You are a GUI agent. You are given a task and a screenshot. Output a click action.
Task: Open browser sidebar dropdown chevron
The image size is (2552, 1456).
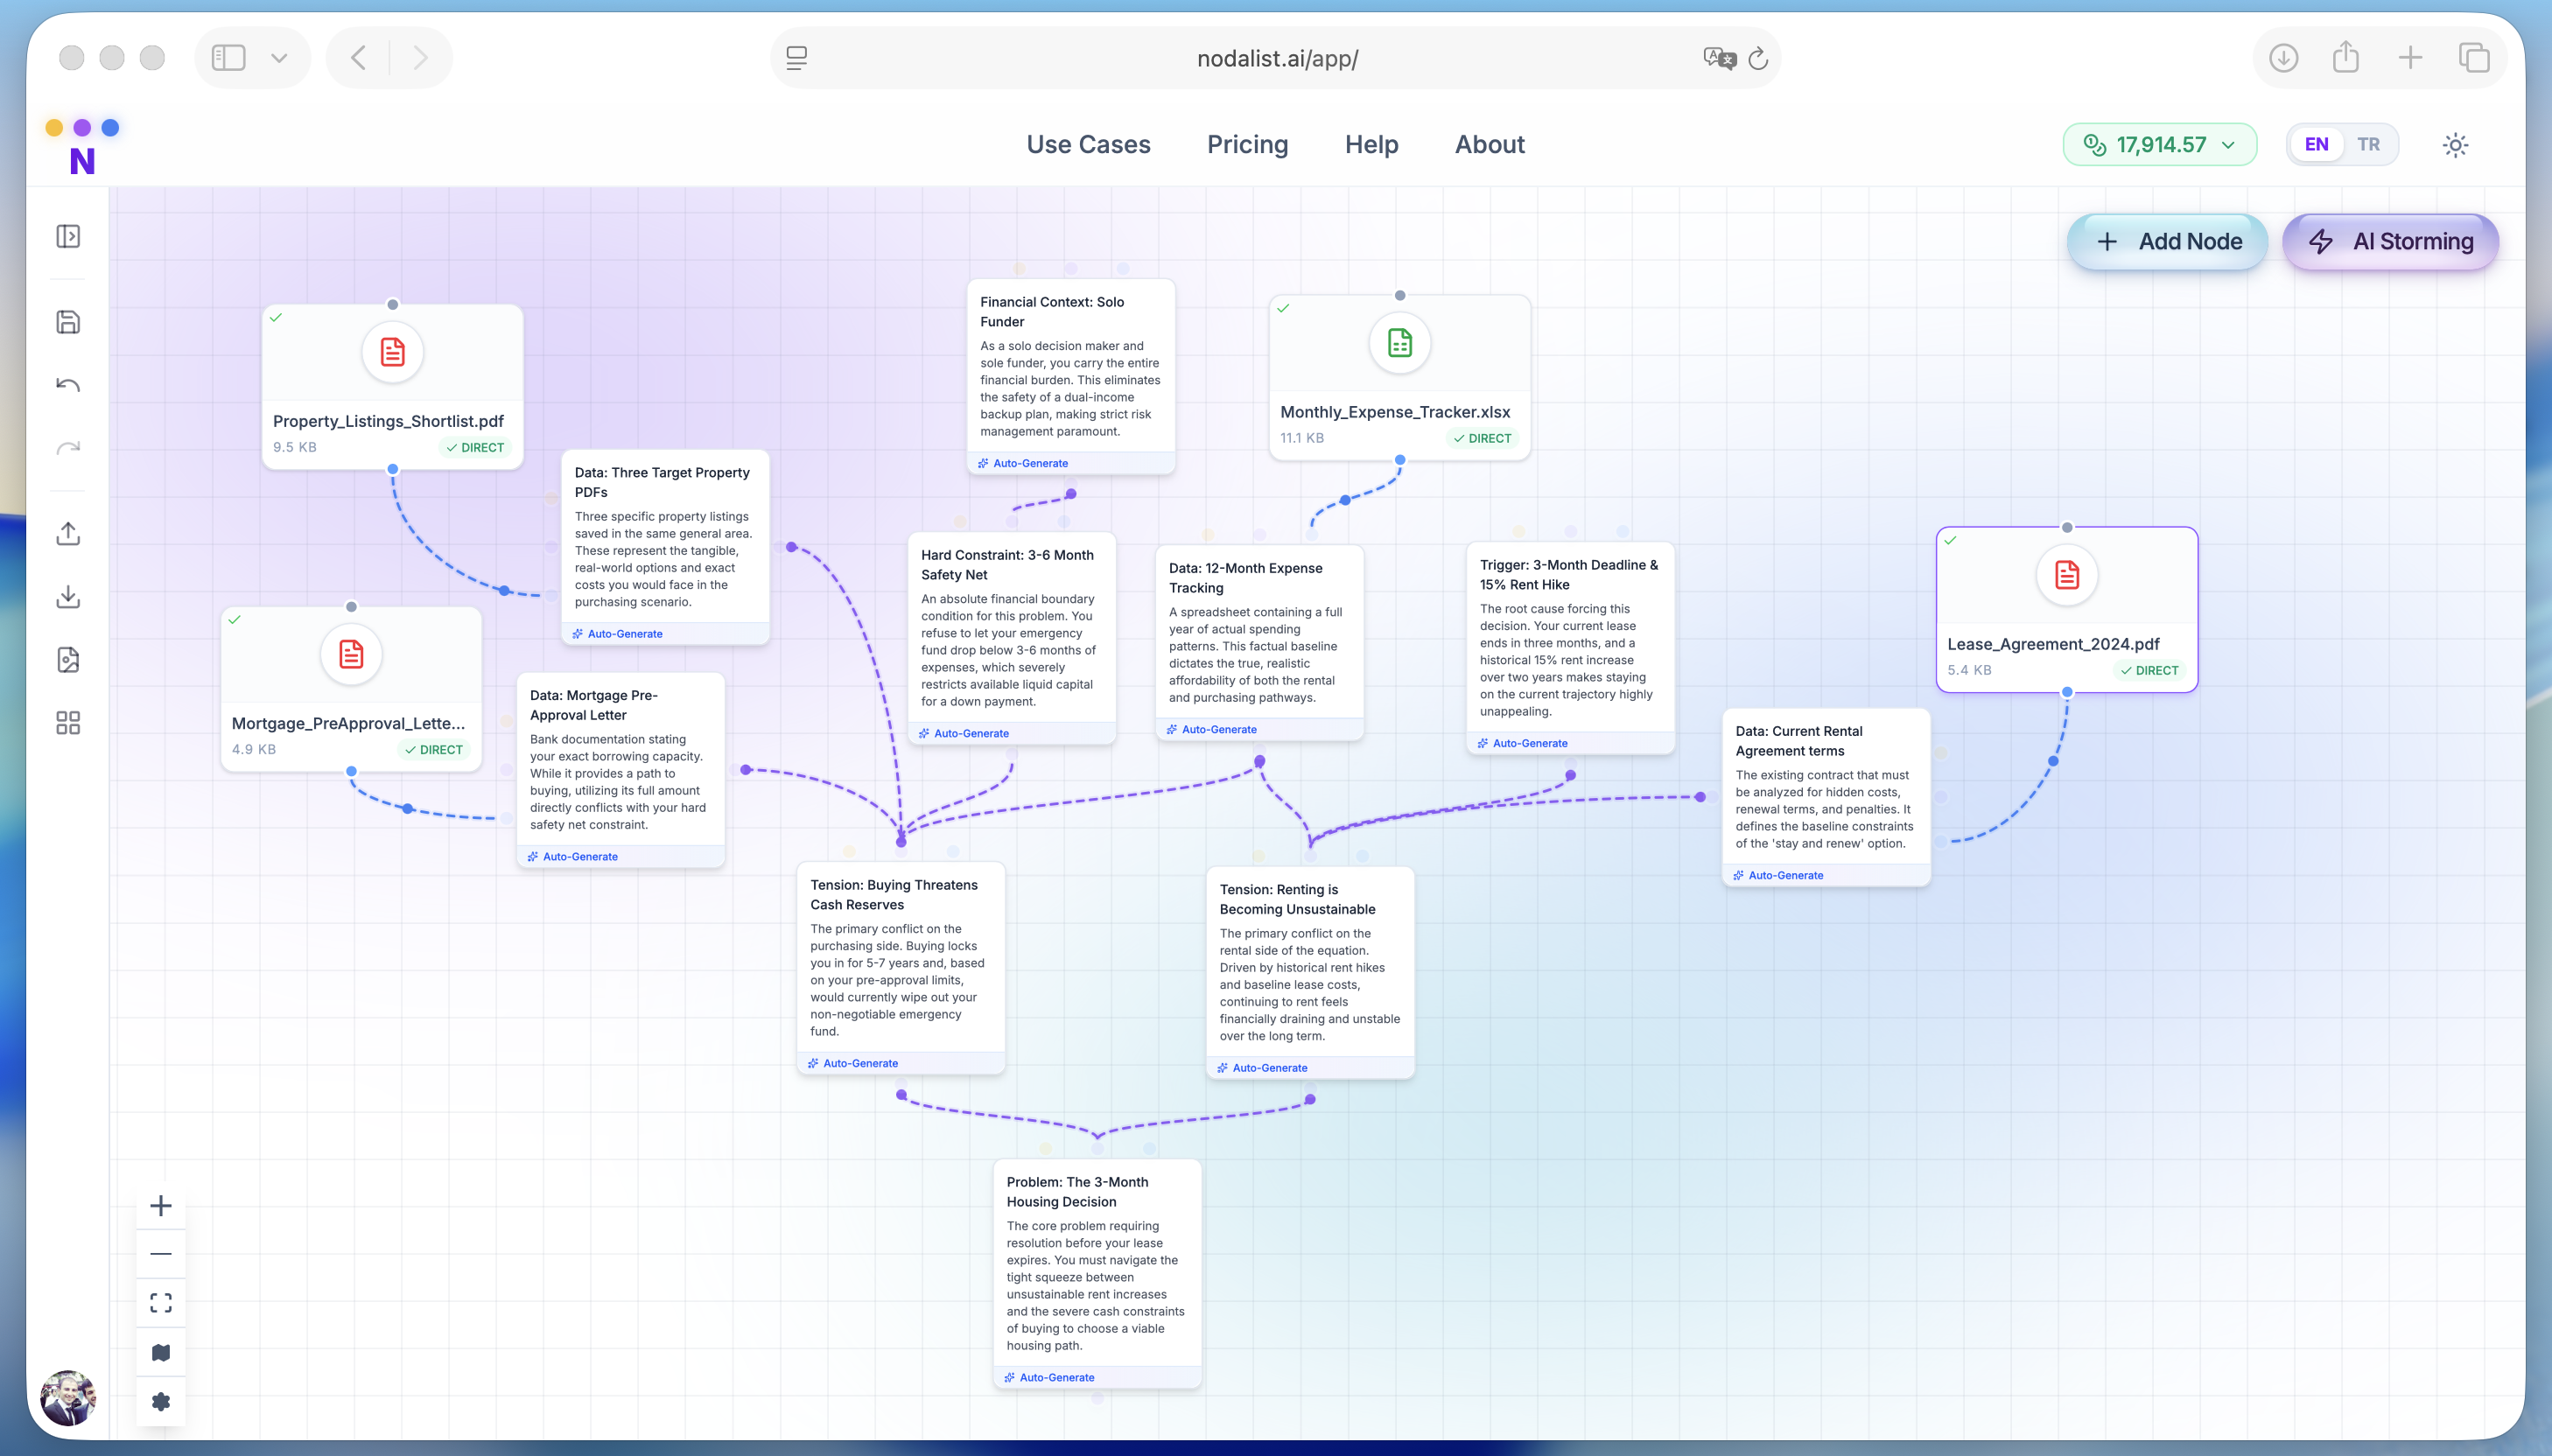[279, 58]
